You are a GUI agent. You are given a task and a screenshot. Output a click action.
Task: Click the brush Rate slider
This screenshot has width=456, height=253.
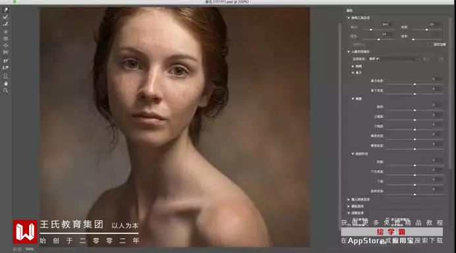pyautogui.click(x=428, y=39)
